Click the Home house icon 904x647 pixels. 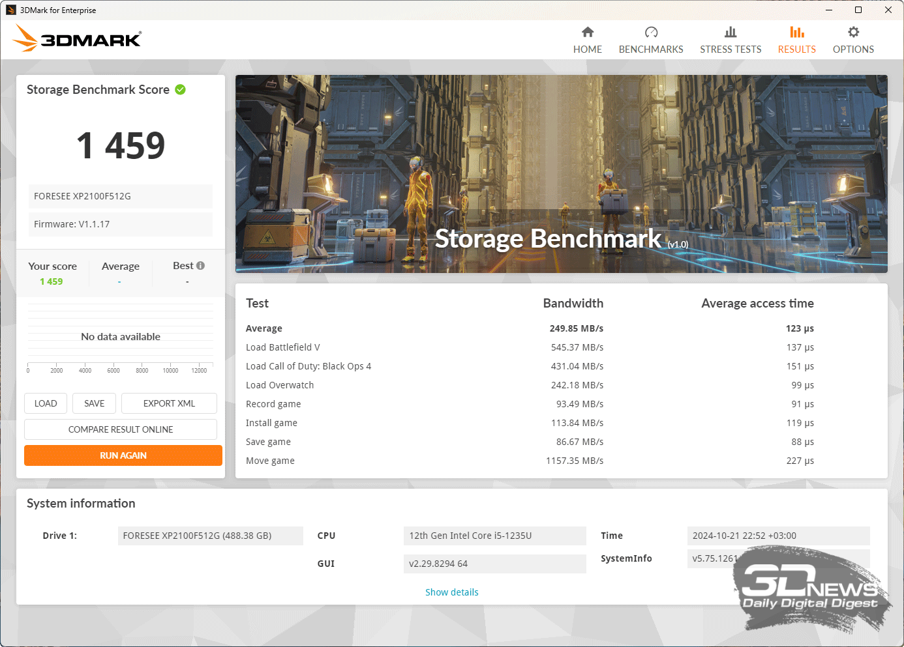[588, 32]
